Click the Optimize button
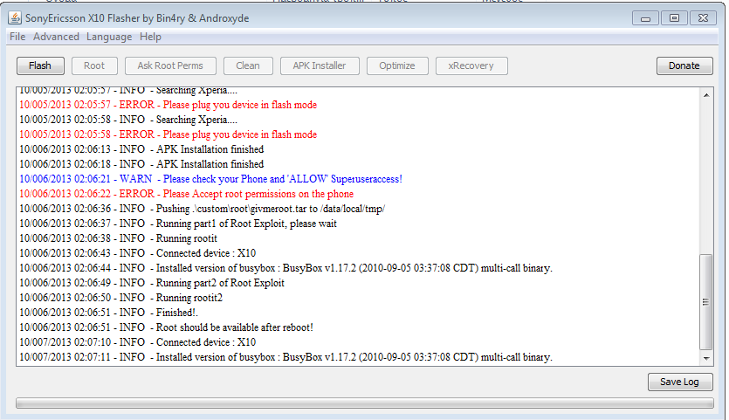The height and width of the screenshot is (420, 729). click(397, 65)
